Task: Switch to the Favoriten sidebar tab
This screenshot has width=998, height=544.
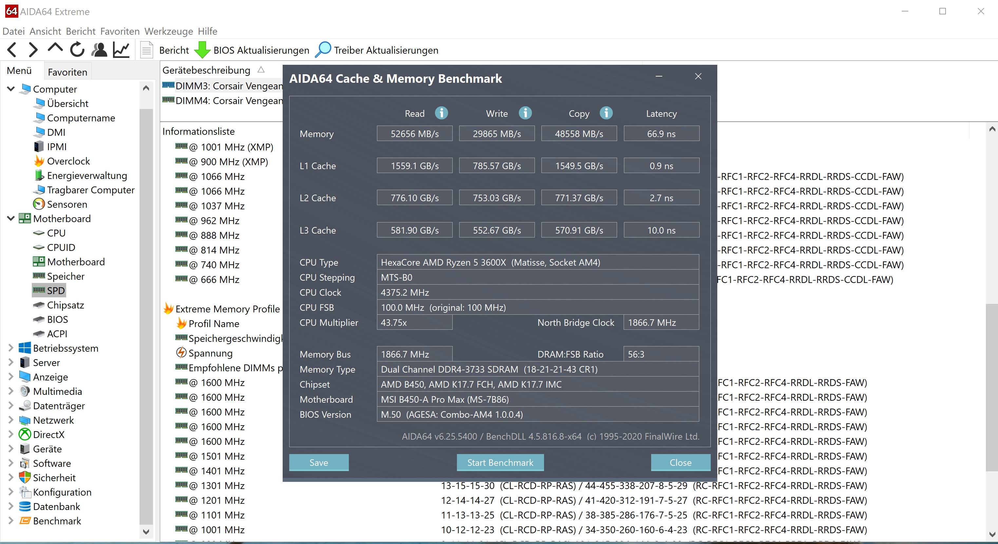Action: point(67,72)
